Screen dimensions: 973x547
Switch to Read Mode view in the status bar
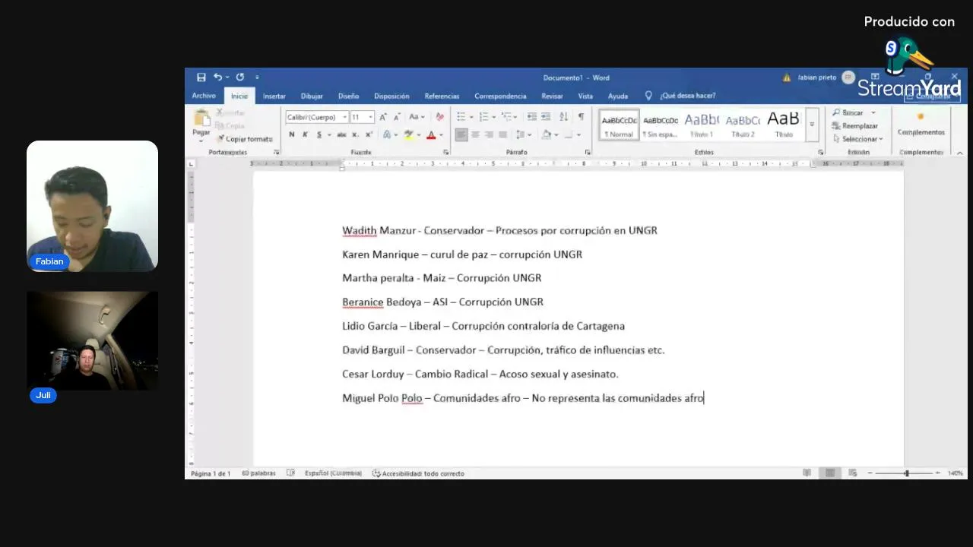coord(807,473)
